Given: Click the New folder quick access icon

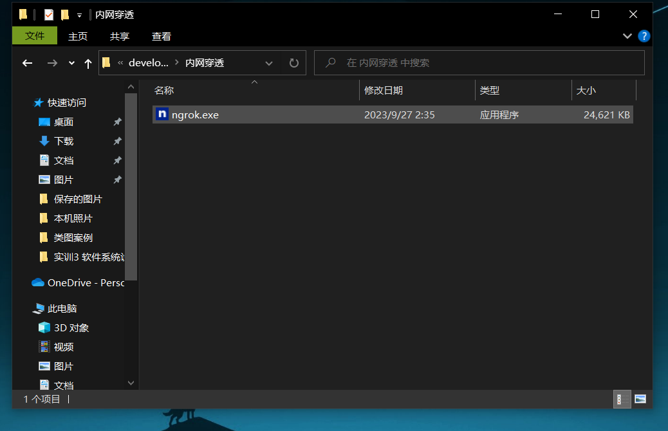Looking at the screenshot, I should click(x=65, y=15).
